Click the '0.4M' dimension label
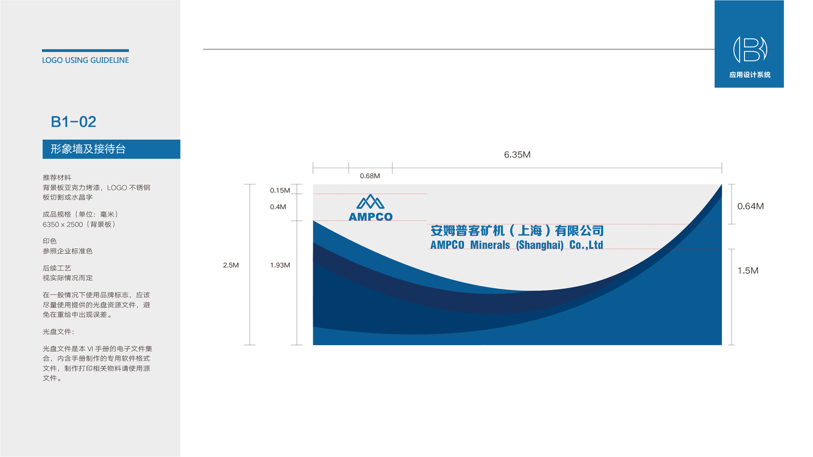 click(x=278, y=207)
